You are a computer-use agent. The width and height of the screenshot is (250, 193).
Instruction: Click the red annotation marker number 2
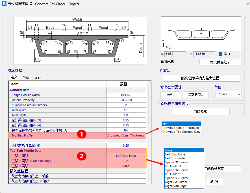click(82, 156)
